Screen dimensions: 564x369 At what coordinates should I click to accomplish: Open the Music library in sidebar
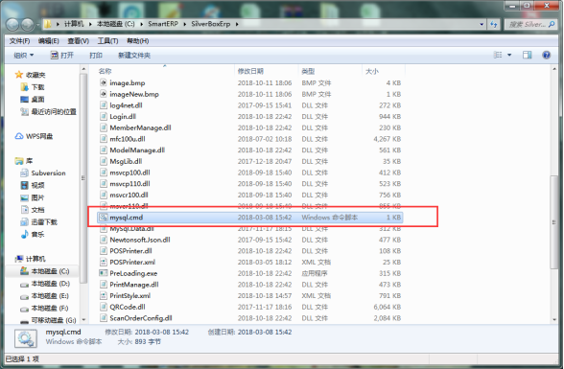coord(33,234)
